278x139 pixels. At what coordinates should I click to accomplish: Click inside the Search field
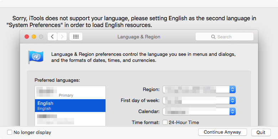(x=225, y=37)
